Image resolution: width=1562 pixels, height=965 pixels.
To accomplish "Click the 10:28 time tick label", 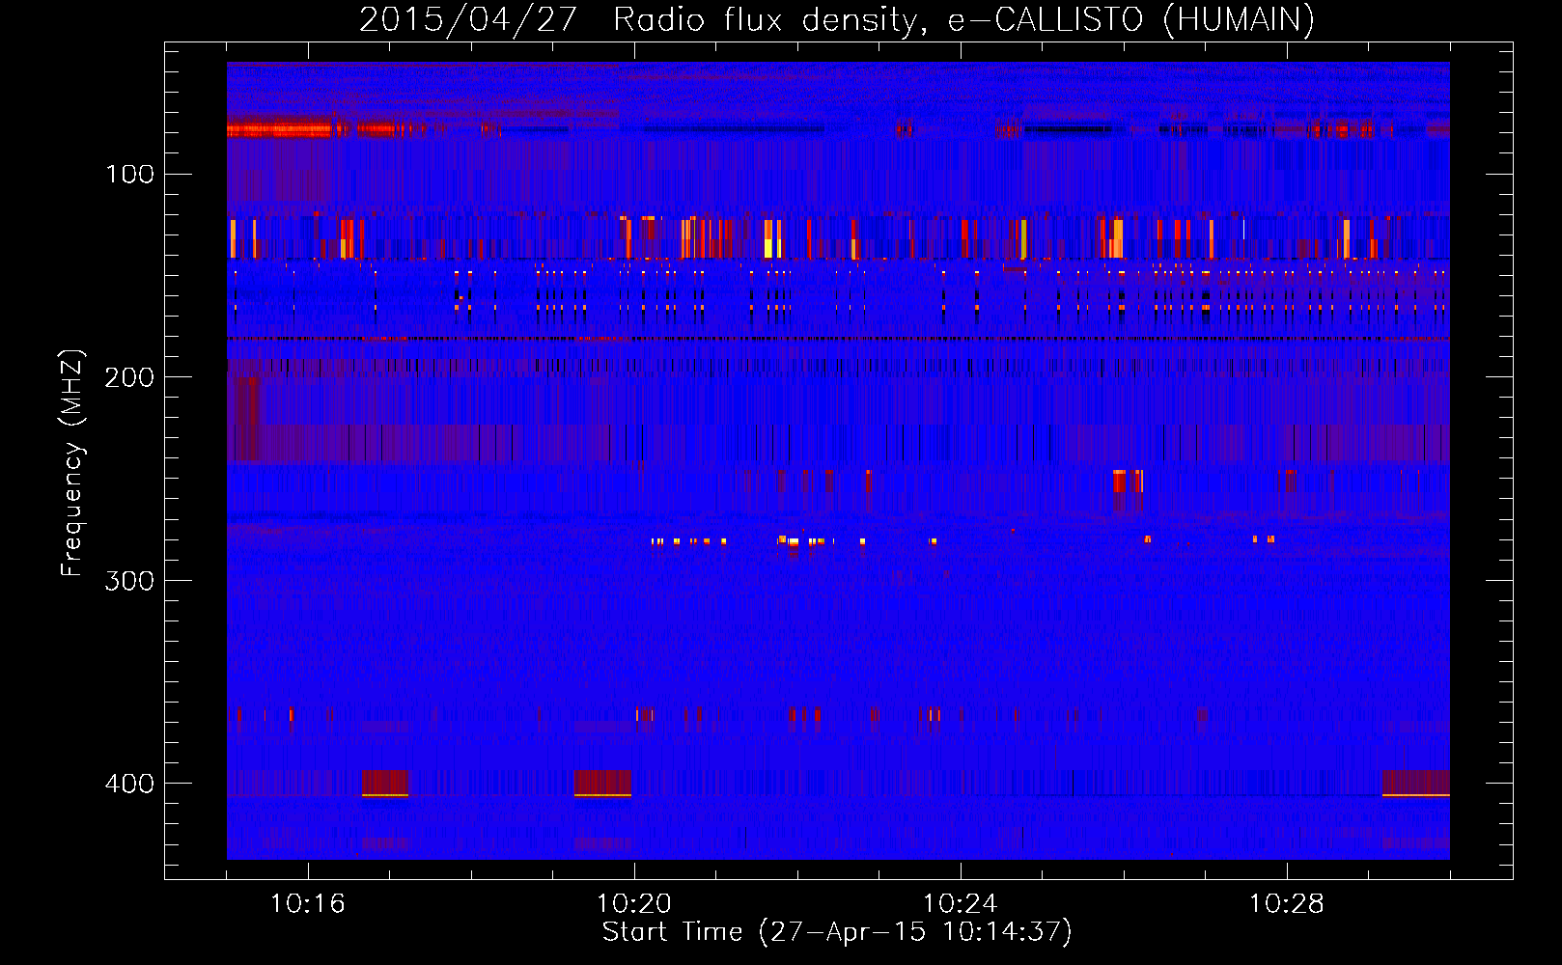I will coord(1287,904).
